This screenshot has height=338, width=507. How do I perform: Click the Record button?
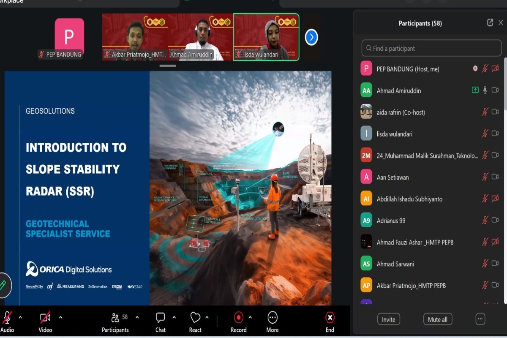239,322
